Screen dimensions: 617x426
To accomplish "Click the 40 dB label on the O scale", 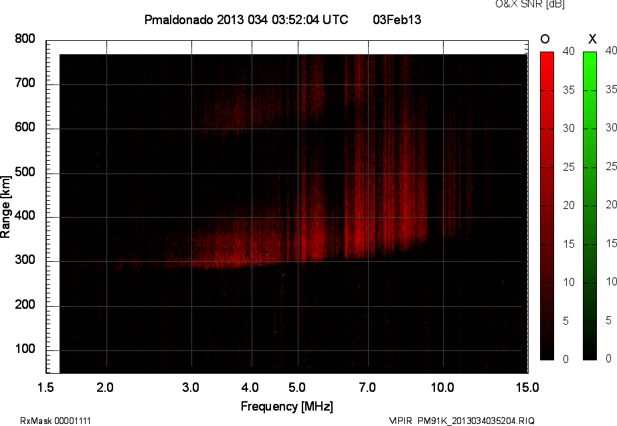I will click(x=569, y=51).
